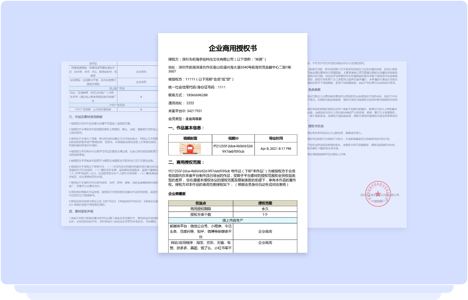Click 授权书生效 heading on the right page

[x=316, y=126]
